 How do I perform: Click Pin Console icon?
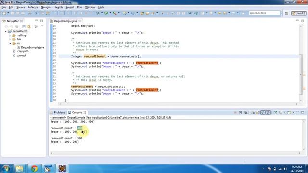coord(275,112)
